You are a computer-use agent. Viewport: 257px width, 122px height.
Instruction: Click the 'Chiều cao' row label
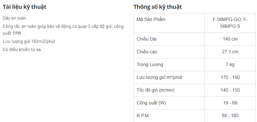click(147, 52)
